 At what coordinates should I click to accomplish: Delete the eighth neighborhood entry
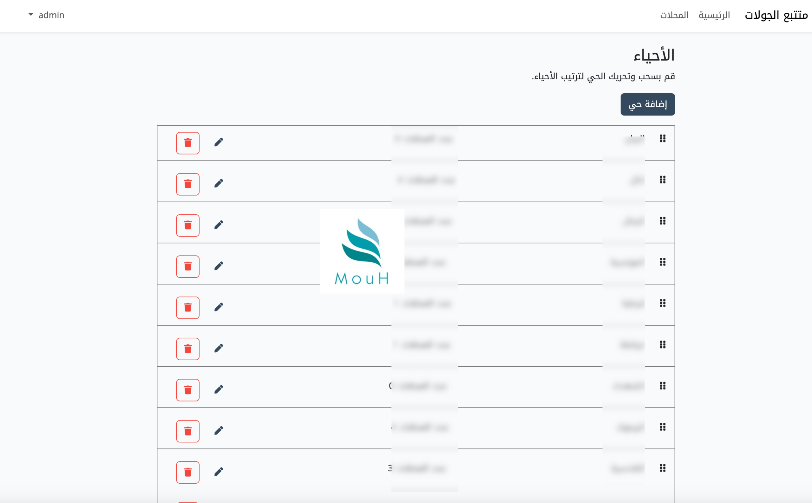click(x=187, y=431)
